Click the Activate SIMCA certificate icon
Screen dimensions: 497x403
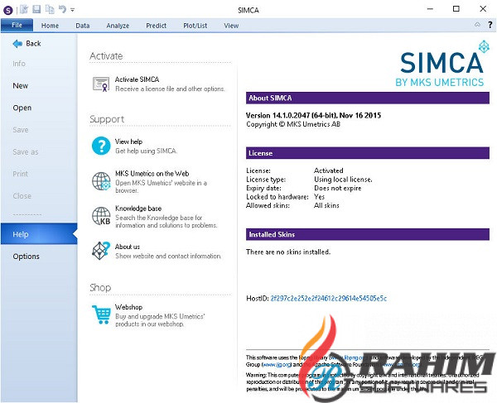point(101,84)
